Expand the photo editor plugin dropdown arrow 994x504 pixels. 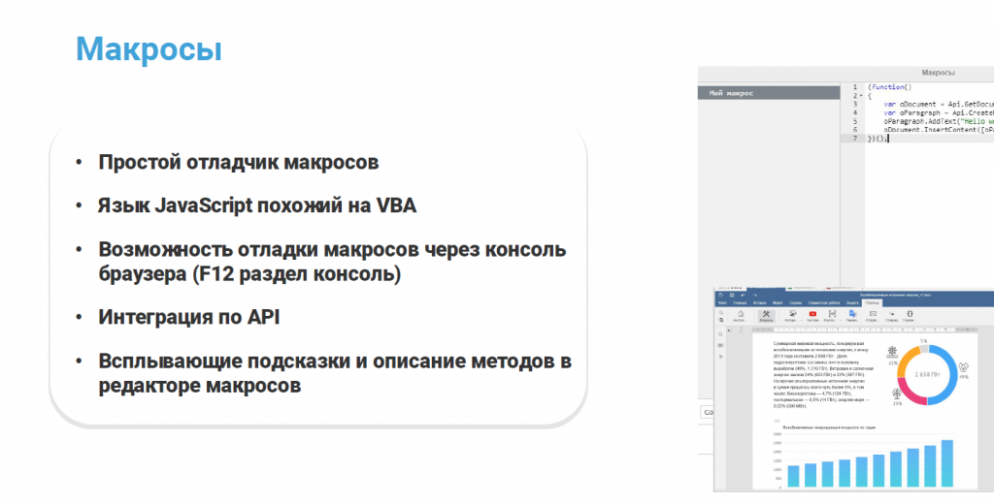802,321
